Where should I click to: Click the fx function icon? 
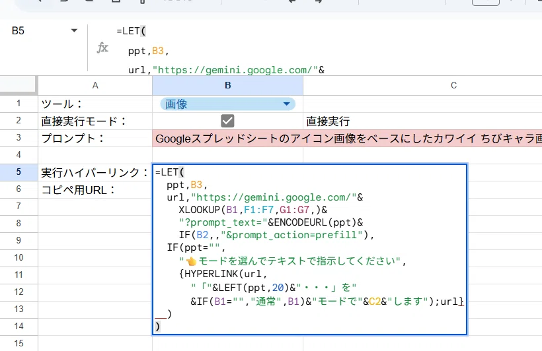[102, 48]
